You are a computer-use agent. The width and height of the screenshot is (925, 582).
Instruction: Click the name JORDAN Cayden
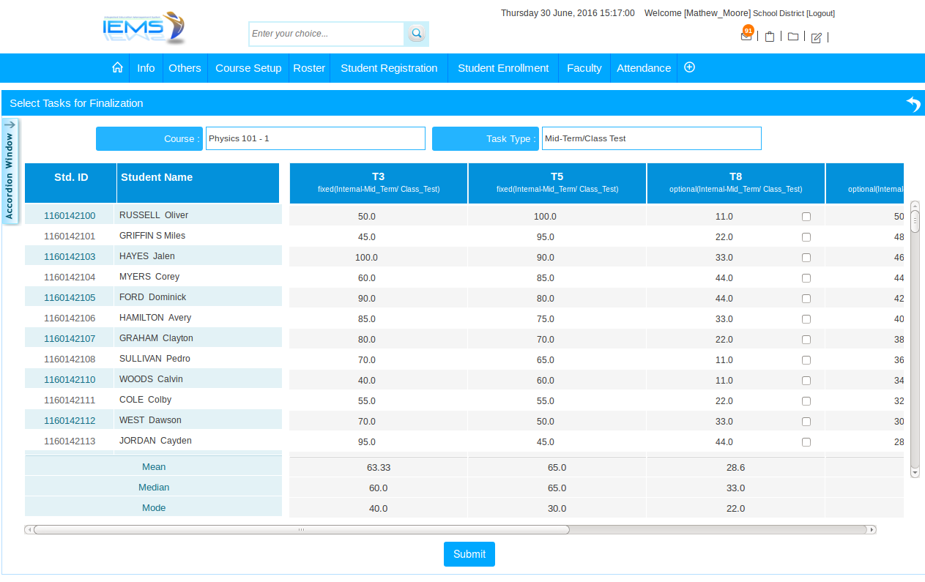coord(155,441)
